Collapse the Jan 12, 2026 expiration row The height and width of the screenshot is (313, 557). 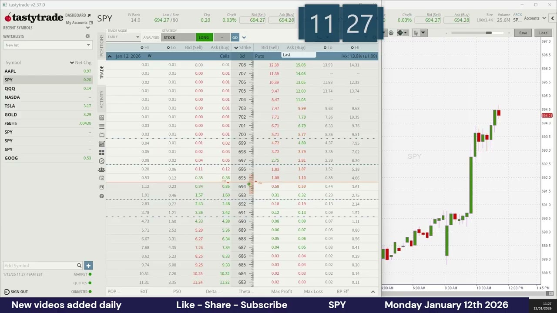110,56
